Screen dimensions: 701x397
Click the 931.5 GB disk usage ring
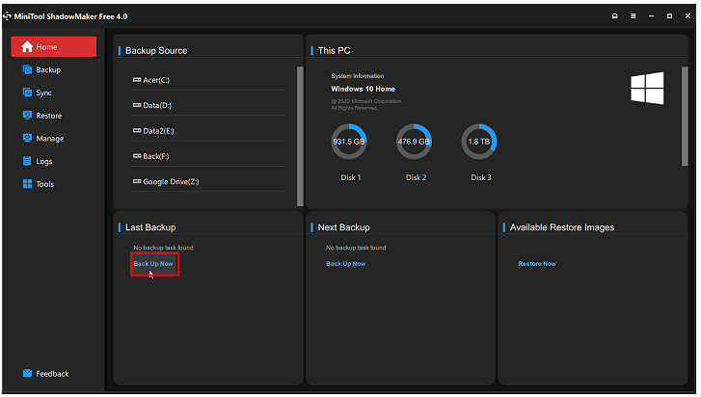(349, 142)
